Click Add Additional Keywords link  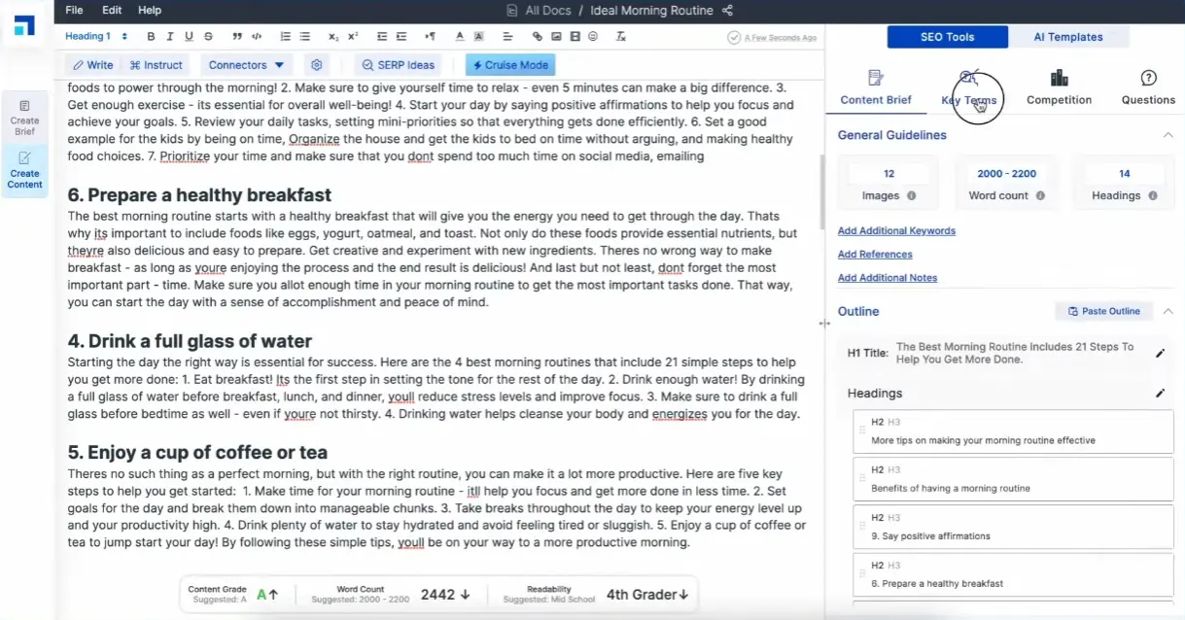click(896, 231)
